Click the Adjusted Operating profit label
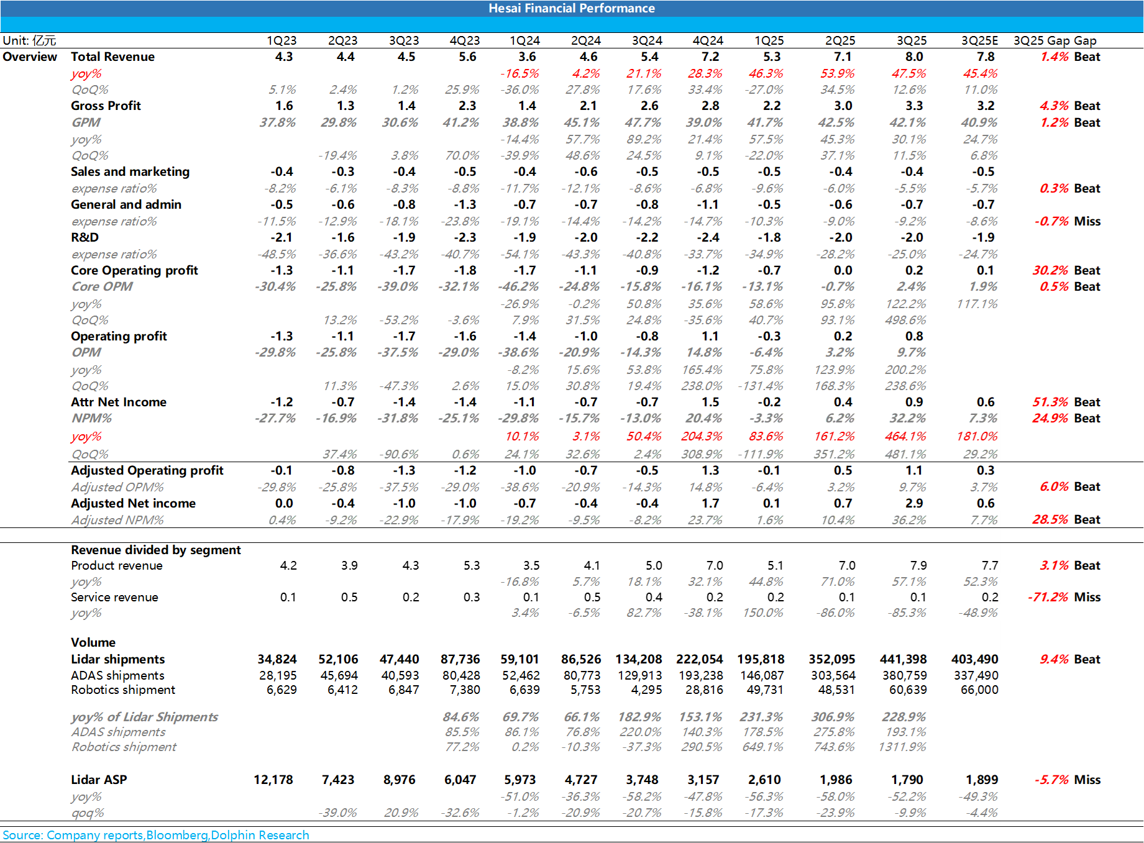The height and width of the screenshot is (843, 1144). click(147, 470)
